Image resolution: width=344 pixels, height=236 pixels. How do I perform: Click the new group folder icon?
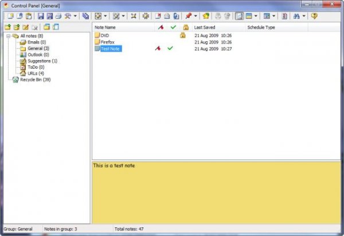[x=7, y=27]
